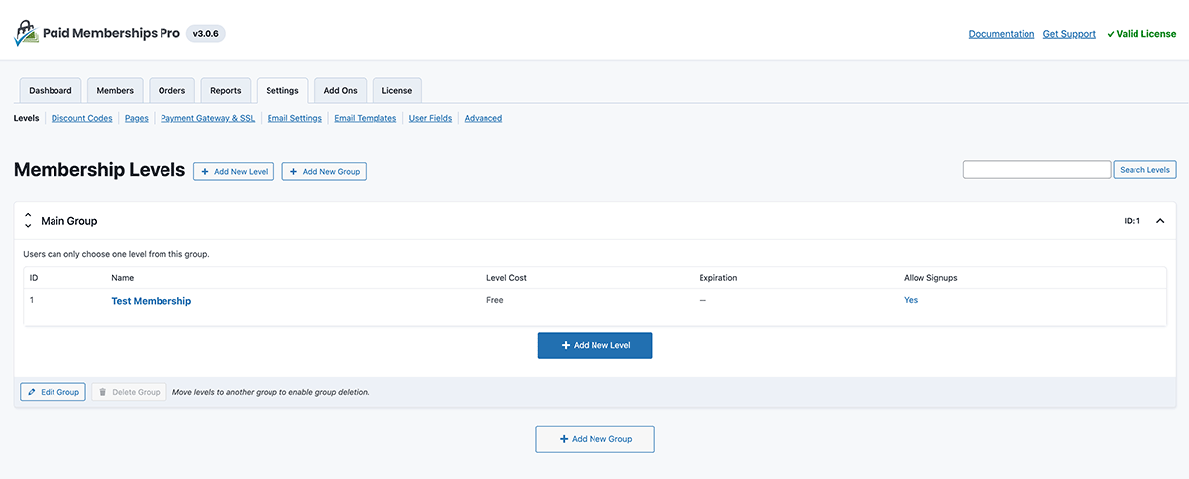Click the Paid Memberships Pro logo icon
1189x479 pixels.
(26, 34)
